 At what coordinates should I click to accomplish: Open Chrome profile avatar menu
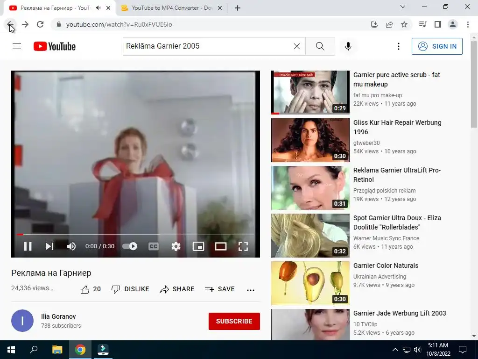pyautogui.click(x=453, y=24)
